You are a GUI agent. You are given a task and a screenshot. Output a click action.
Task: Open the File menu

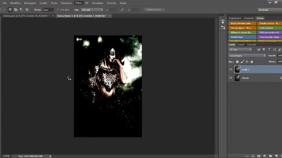(x=4, y=3)
